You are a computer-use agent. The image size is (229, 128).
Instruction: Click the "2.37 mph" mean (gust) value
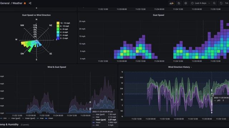point(112,120)
